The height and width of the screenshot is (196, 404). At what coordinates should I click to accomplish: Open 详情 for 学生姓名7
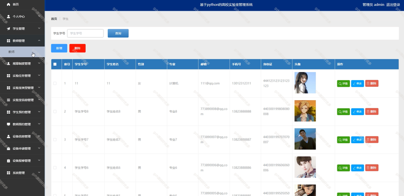(344, 140)
